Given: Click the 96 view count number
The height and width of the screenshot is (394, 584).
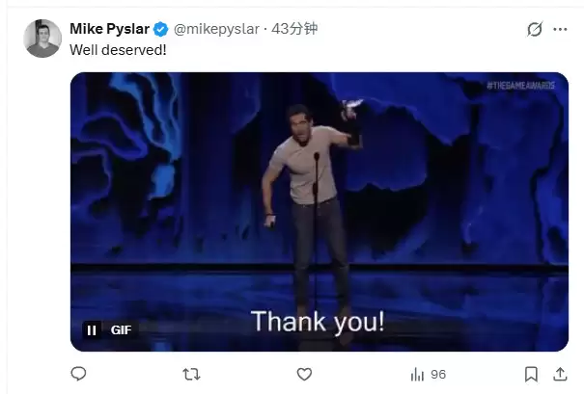Looking at the screenshot, I should pos(438,374).
